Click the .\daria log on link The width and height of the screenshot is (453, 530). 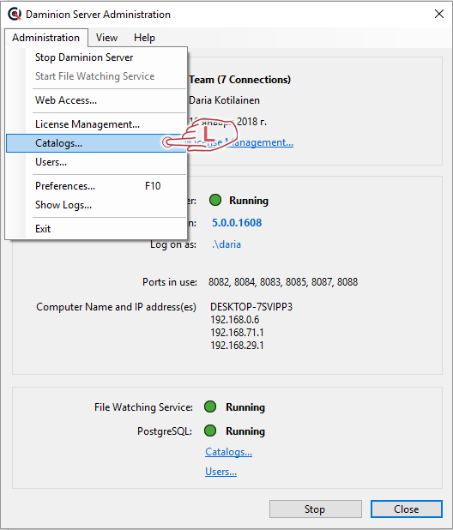click(226, 244)
